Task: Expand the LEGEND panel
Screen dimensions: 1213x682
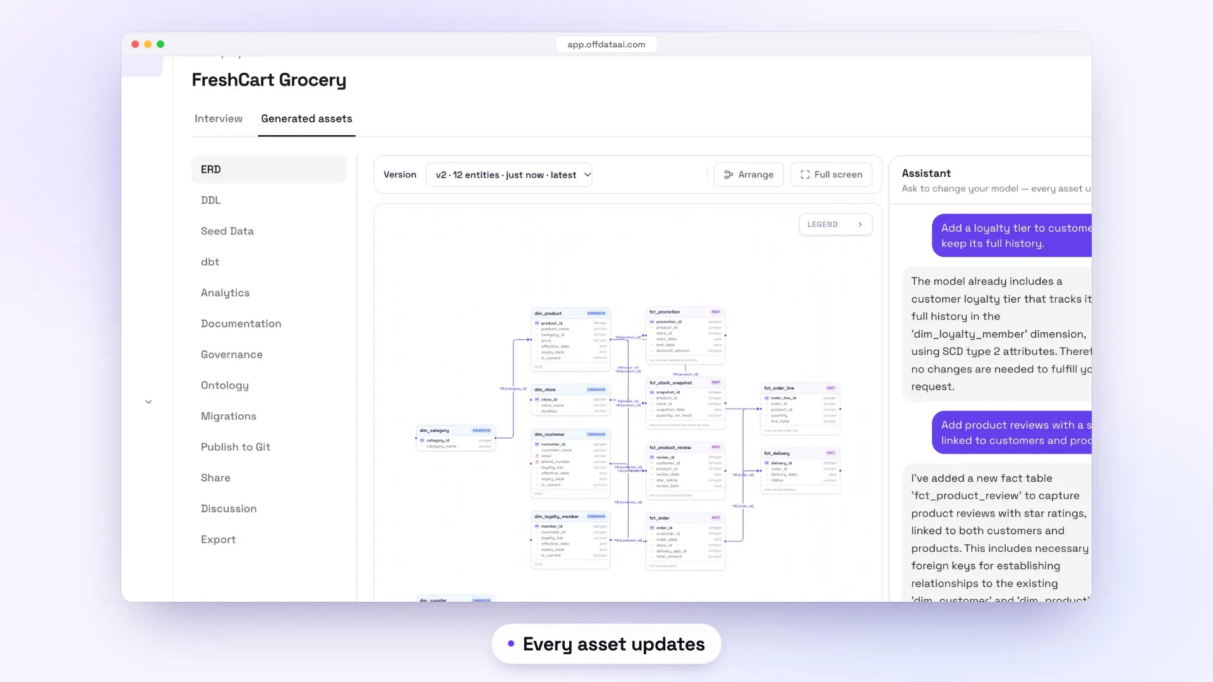Action: (x=835, y=224)
